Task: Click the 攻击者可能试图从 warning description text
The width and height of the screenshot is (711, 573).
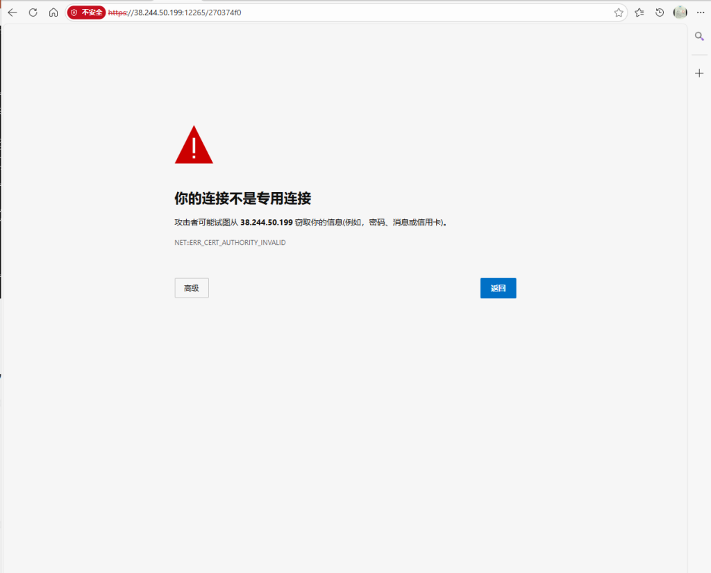Action: click(x=206, y=223)
